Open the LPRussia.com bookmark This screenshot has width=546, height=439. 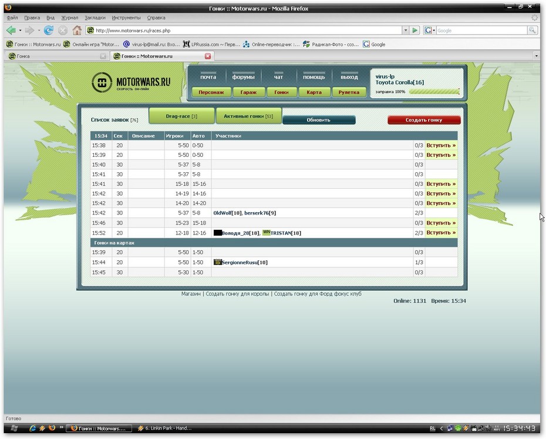point(212,44)
